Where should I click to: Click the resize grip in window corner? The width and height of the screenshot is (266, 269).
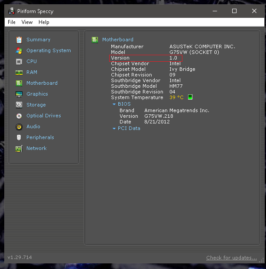click(261, 260)
